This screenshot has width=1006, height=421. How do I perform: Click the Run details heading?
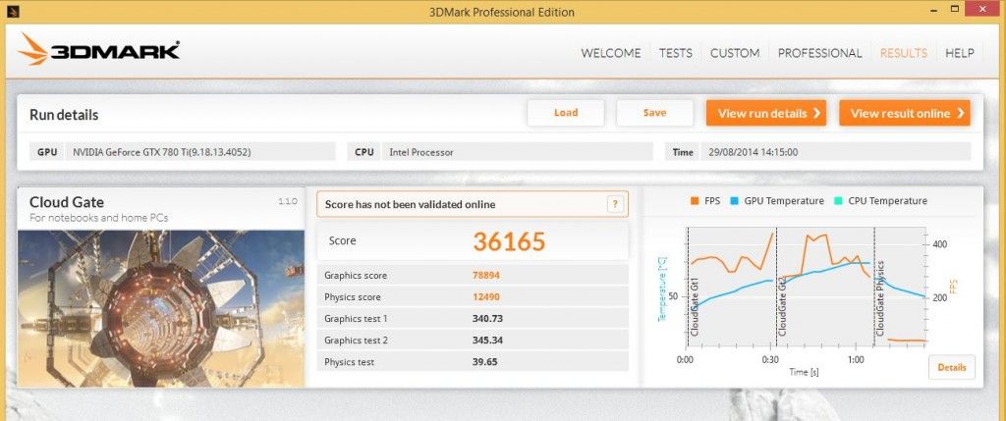(x=64, y=115)
